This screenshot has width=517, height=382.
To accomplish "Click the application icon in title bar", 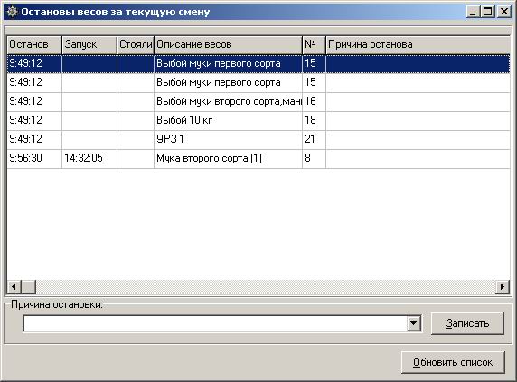I will pyautogui.click(x=12, y=12).
